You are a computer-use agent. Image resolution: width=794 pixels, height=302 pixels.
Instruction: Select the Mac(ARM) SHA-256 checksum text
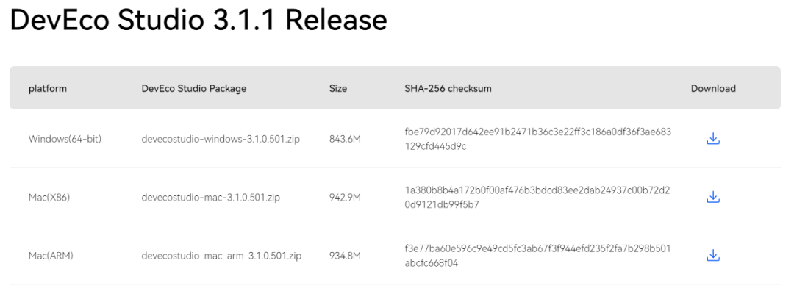[537, 256]
